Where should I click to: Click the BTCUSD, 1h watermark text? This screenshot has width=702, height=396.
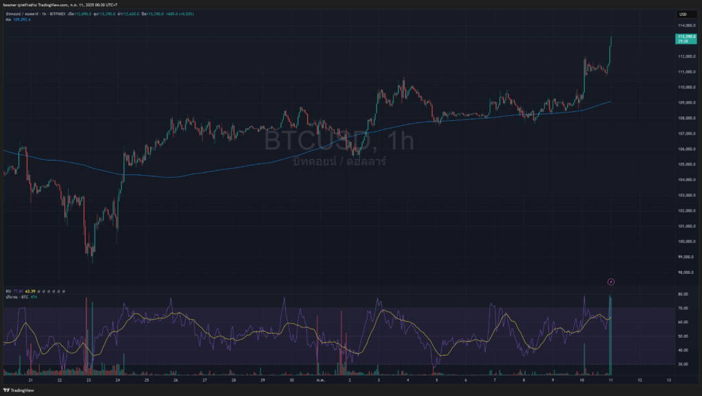point(339,142)
